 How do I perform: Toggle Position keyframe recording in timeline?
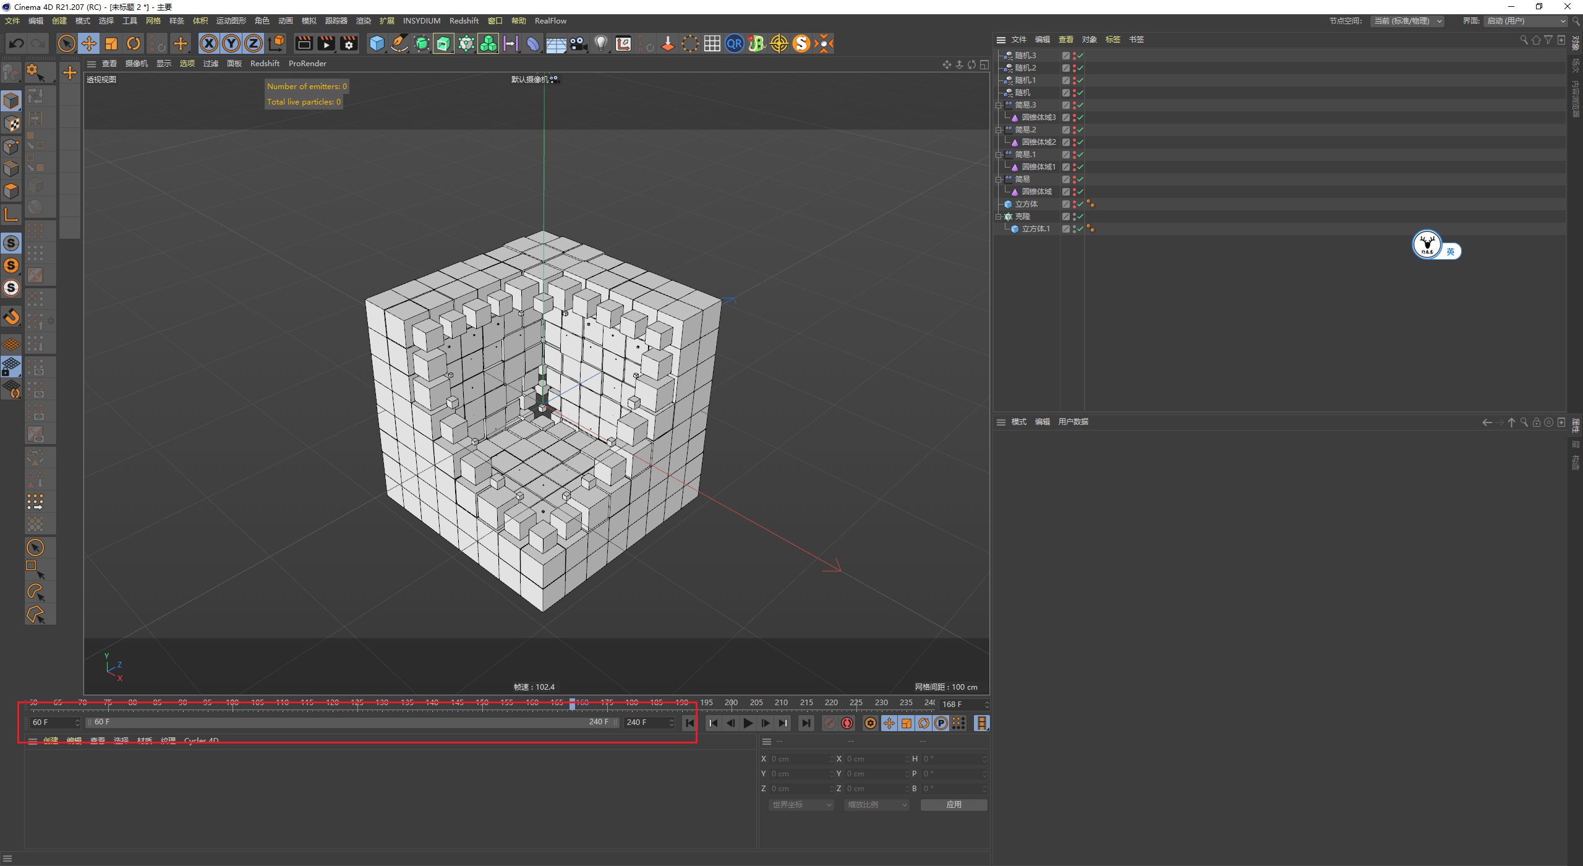[889, 723]
